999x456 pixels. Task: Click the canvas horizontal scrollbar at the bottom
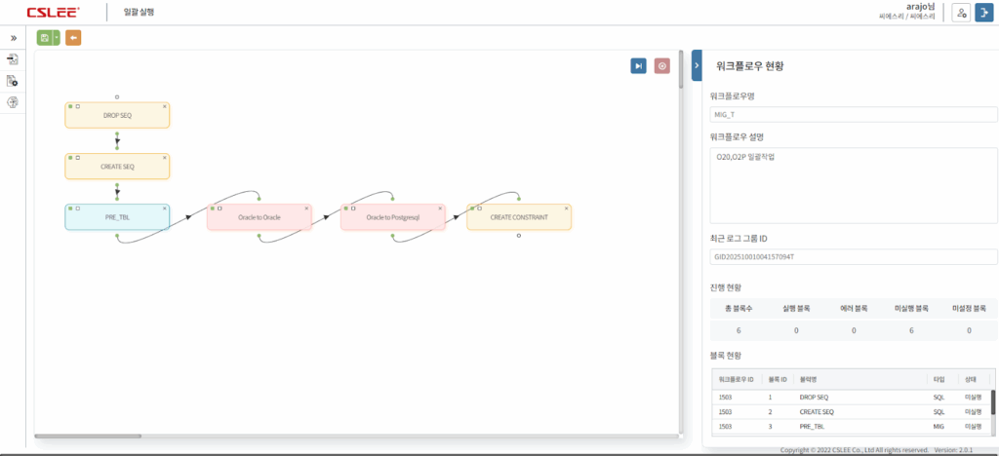pos(88,436)
